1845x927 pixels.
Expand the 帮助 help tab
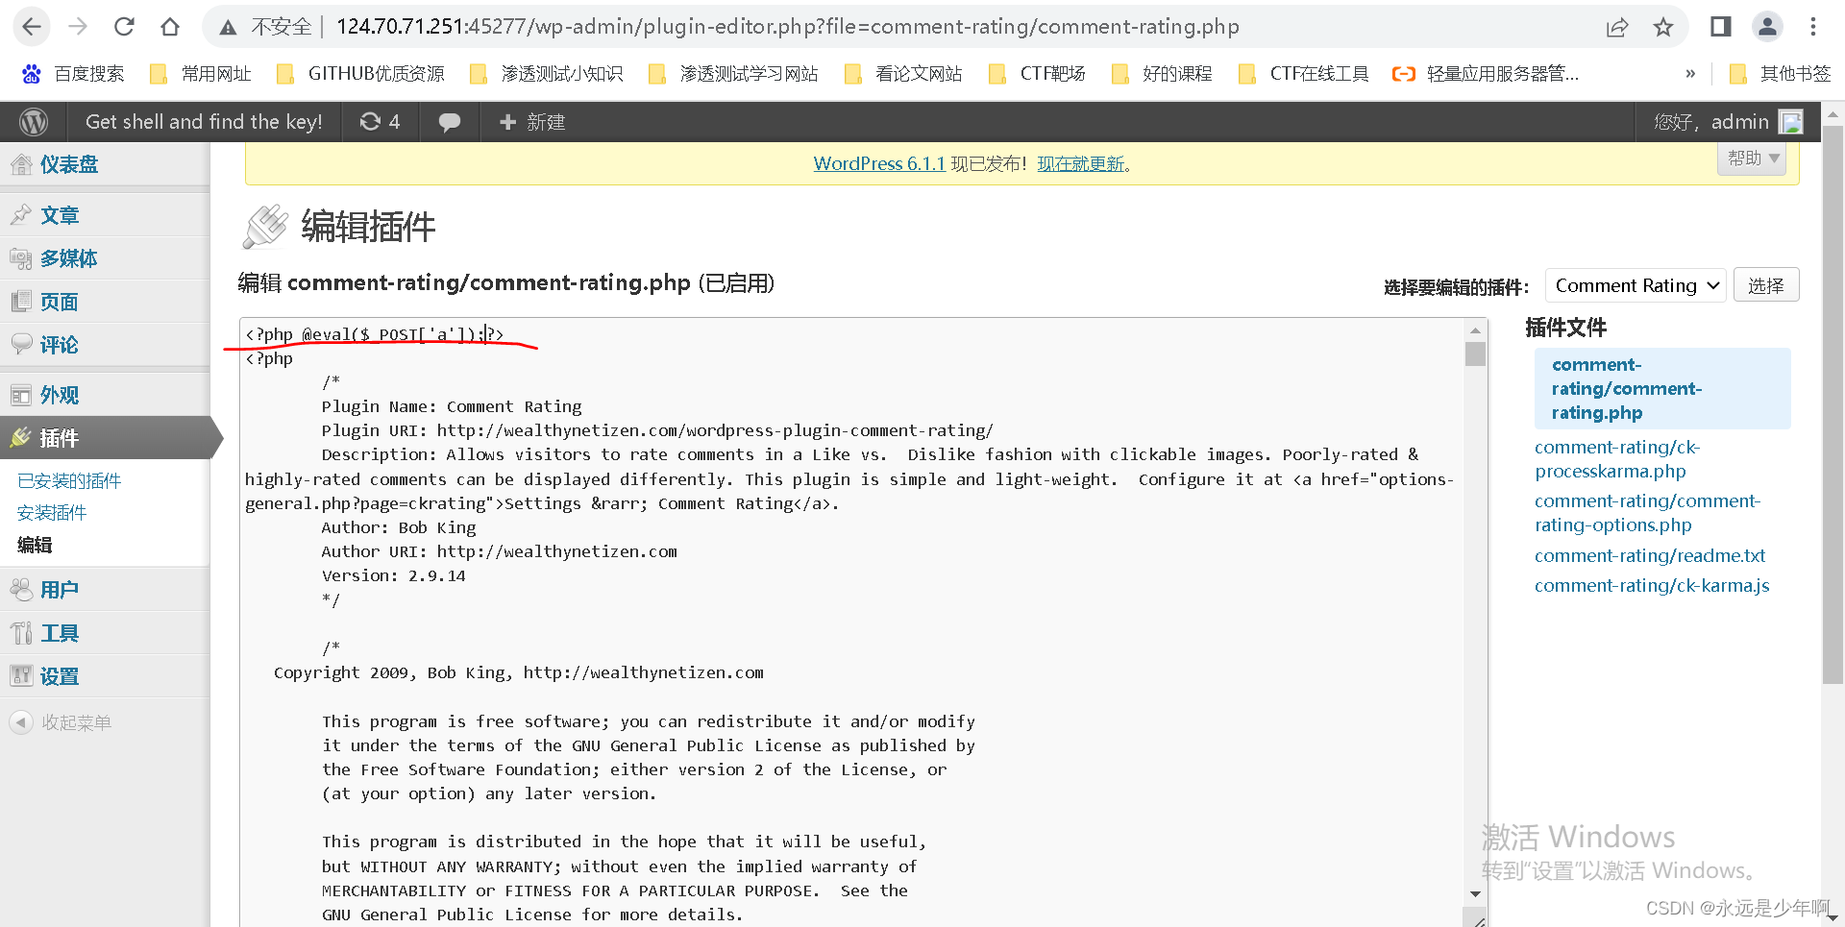point(1753,159)
